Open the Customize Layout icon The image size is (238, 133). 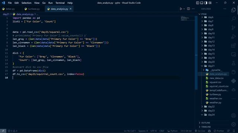(x=210, y=3)
